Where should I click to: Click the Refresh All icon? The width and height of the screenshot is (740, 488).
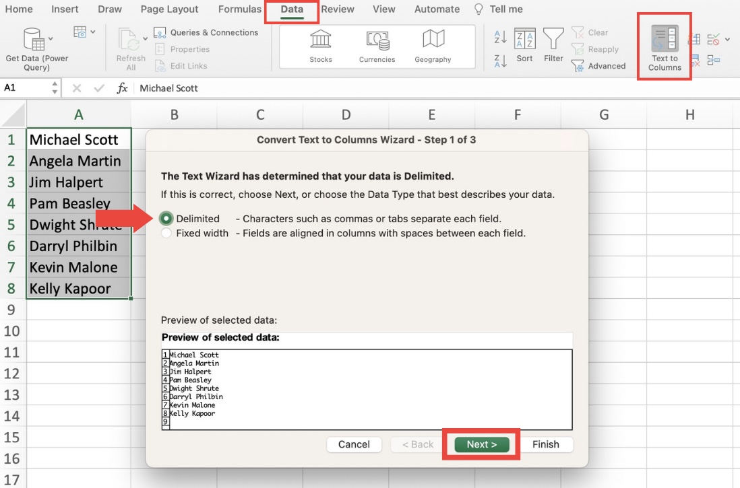(x=128, y=40)
